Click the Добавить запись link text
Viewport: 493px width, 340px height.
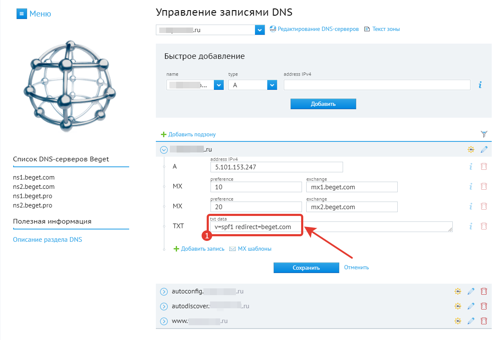tap(203, 249)
